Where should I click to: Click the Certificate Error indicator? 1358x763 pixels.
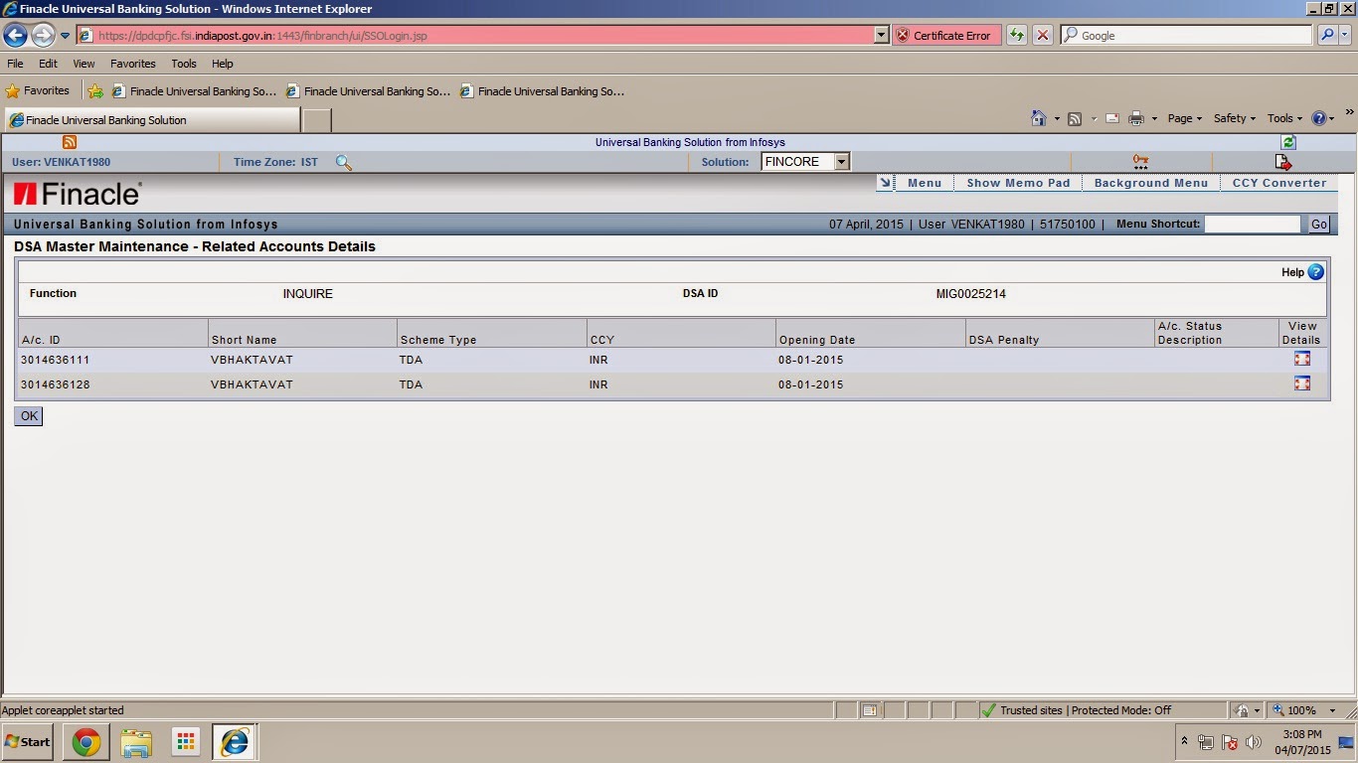[x=944, y=35]
